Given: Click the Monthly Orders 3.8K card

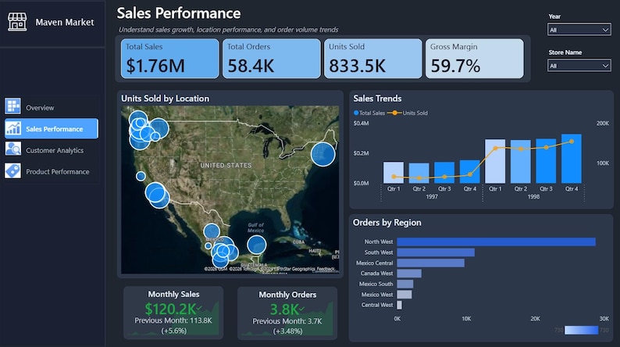Looking at the screenshot, I should click(287, 313).
